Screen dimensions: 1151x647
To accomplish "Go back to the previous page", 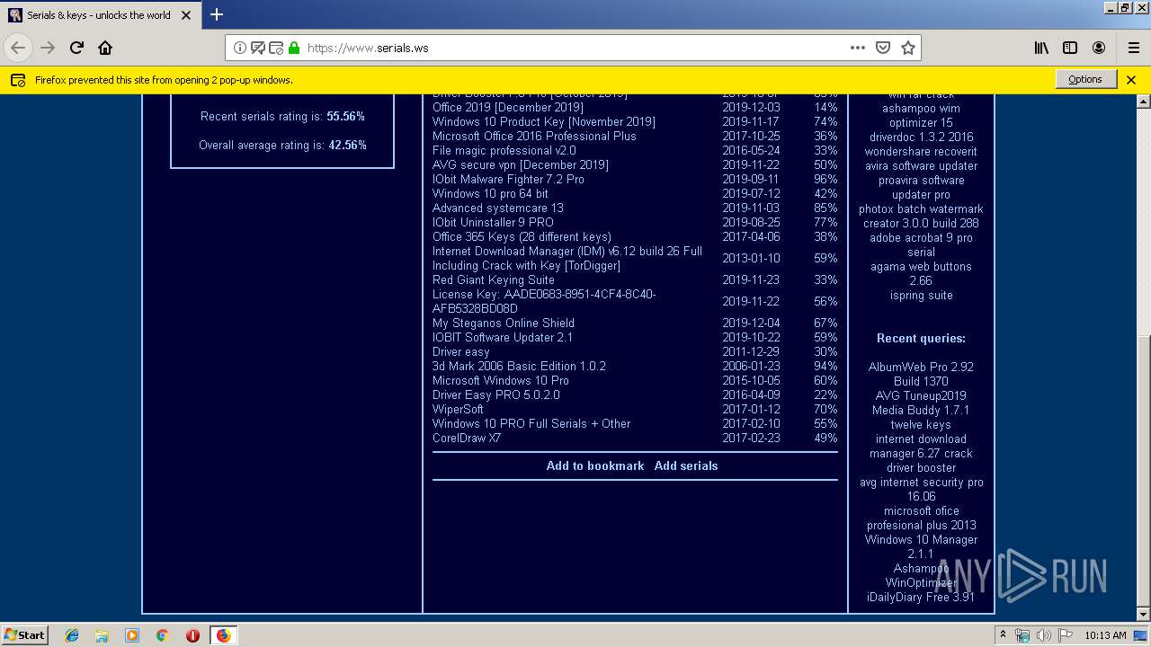I will tap(18, 48).
